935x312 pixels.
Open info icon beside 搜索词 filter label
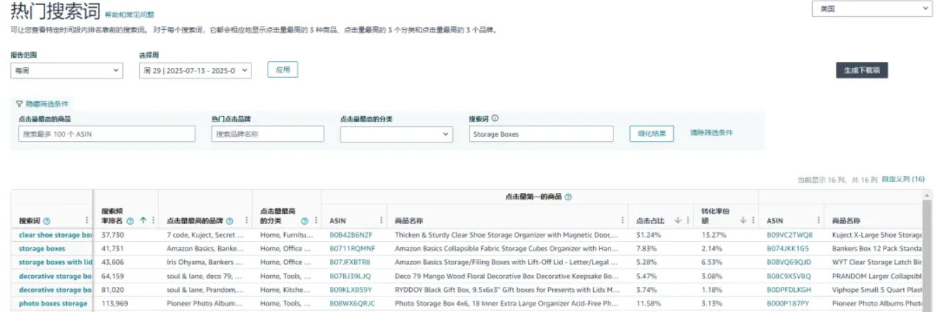coord(495,119)
